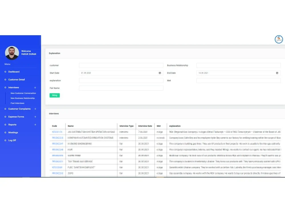This screenshot has height=213, width=285.
Task: Click Log Off
Action: pos(12,140)
